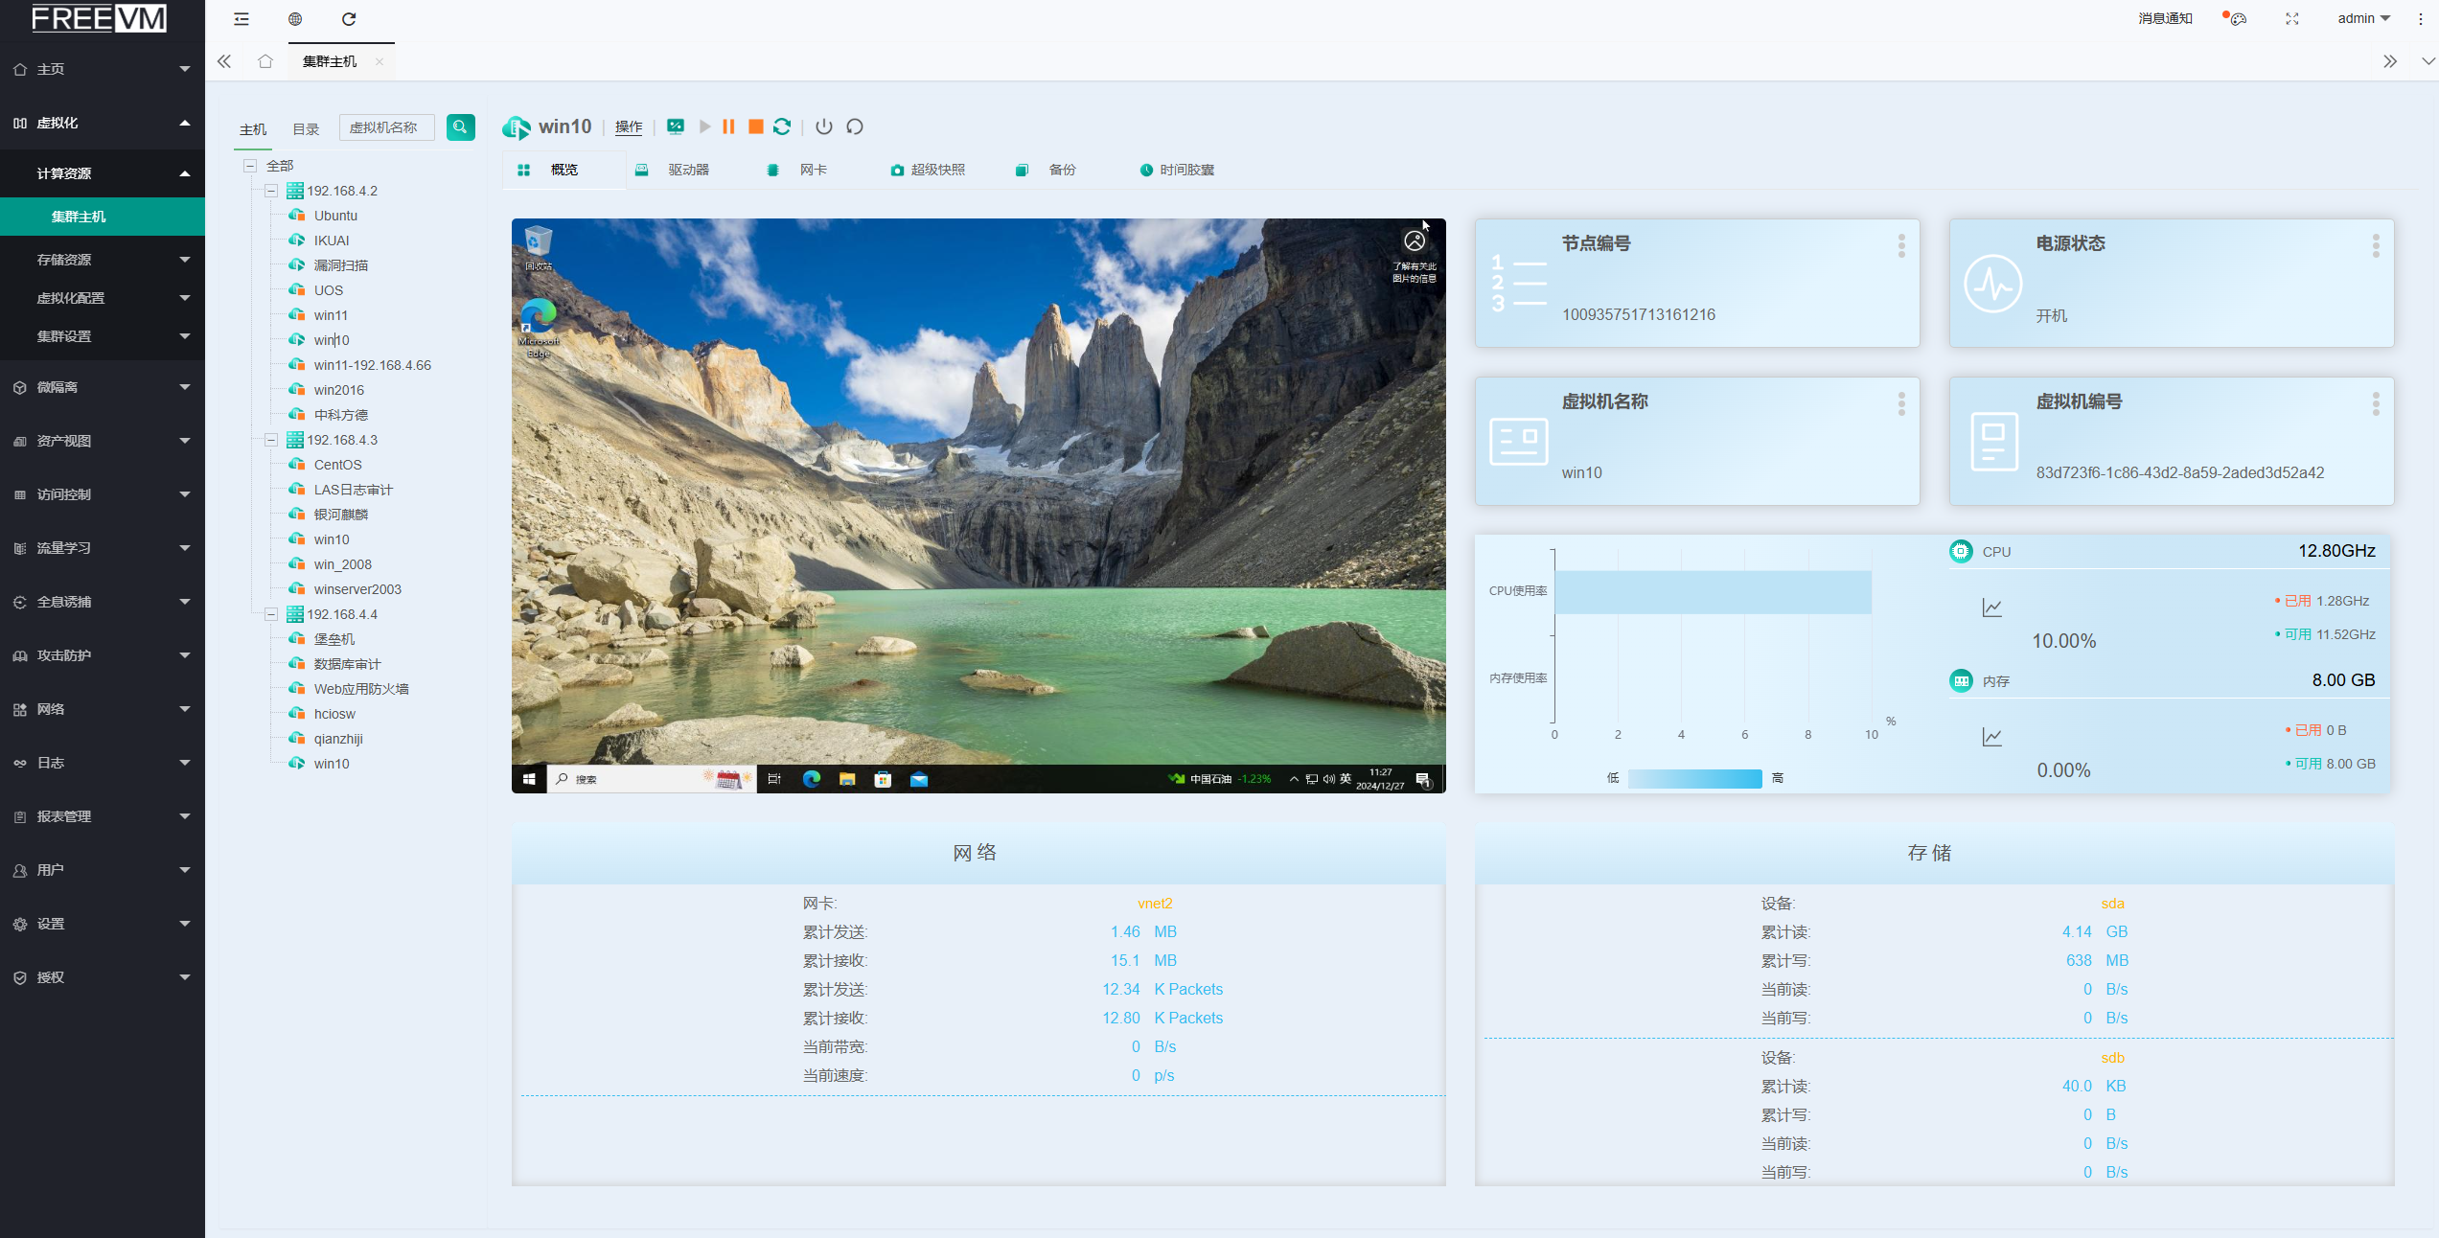Click the orange stop VM button
2439x1238 pixels.
[x=755, y=126]
